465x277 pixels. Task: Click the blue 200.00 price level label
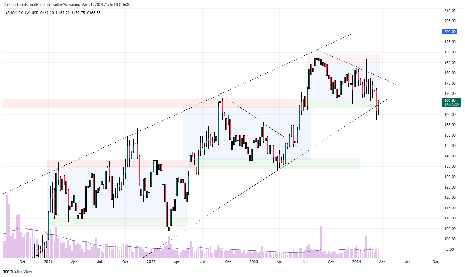(450, 32)
